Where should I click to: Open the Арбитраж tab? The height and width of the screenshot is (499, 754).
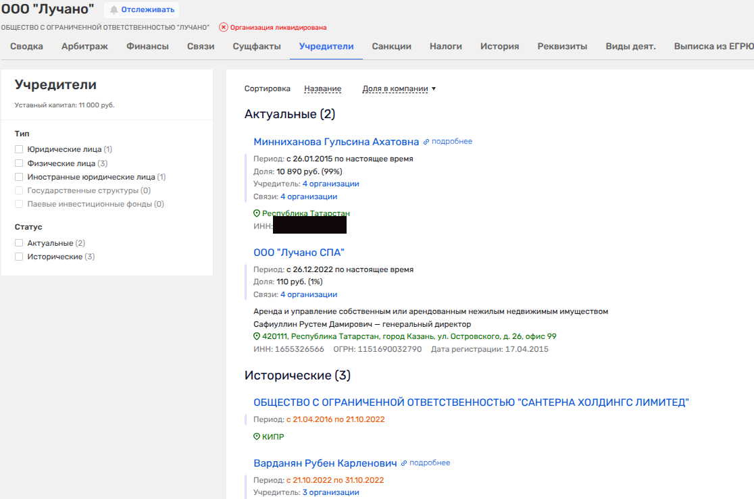(x=84, y=47)
